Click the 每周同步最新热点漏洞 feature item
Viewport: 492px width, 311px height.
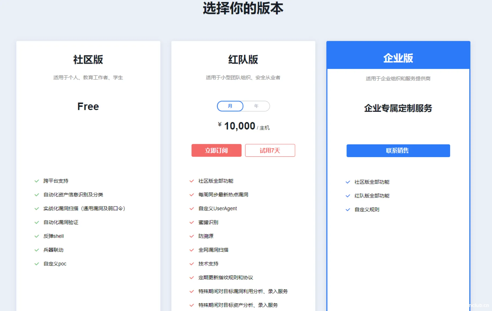223,195
